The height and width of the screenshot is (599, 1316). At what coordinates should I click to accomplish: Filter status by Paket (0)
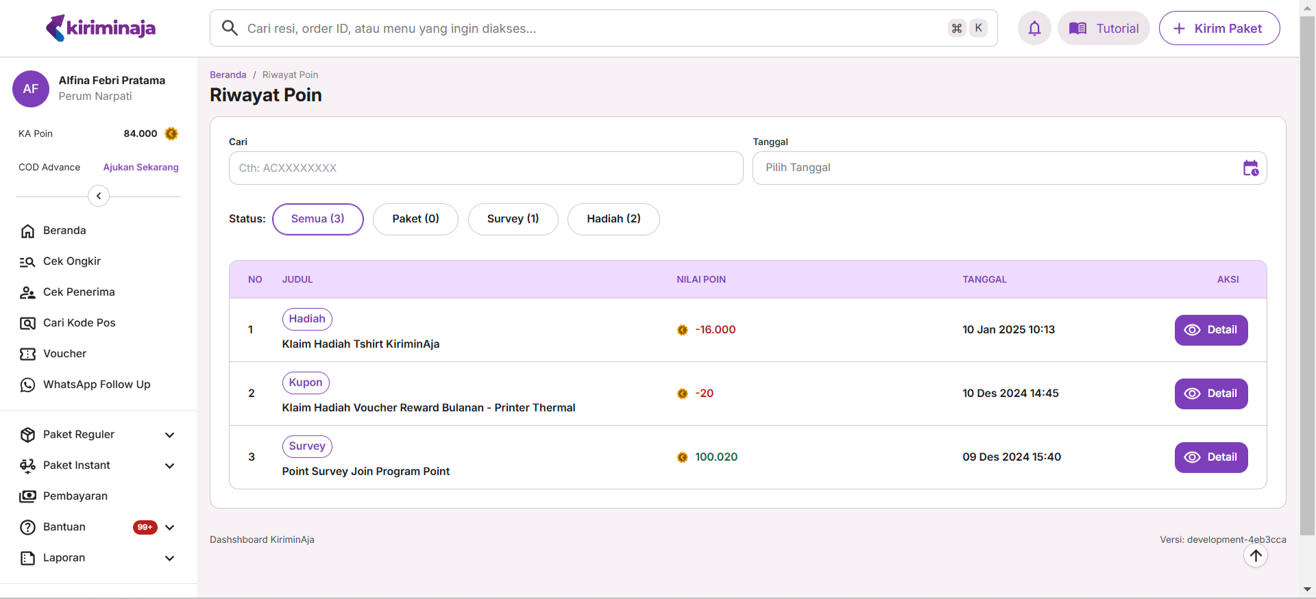415,219
